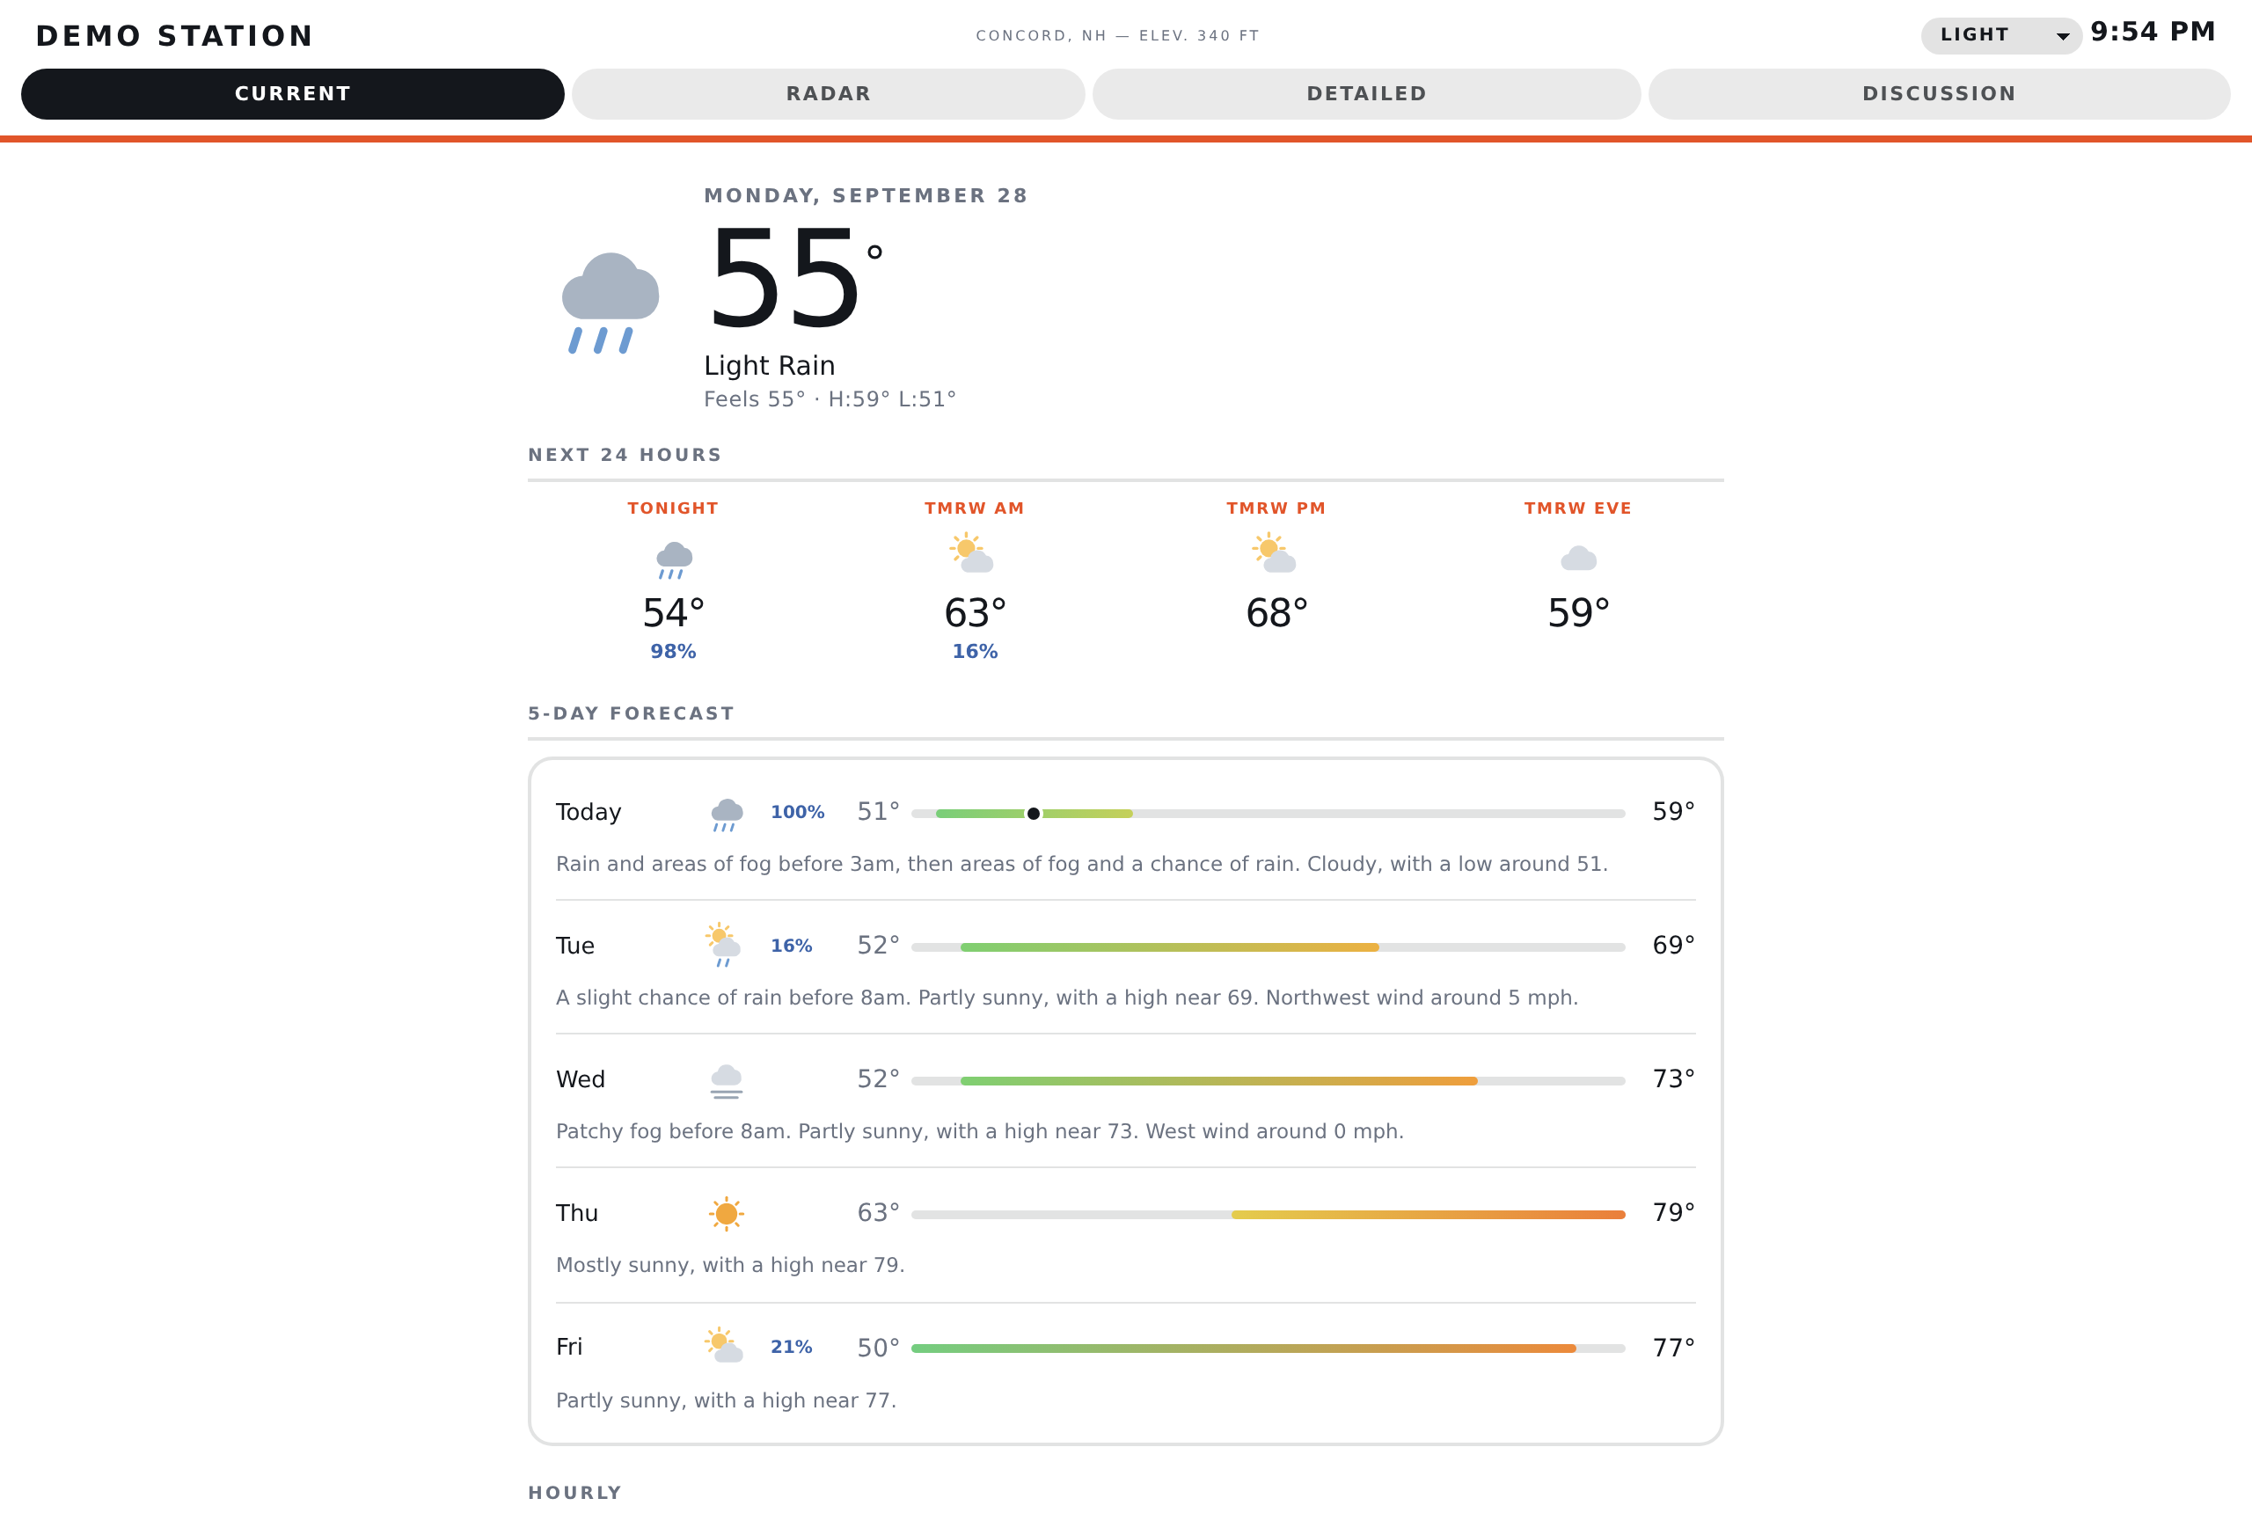Click the Tue day label

(575, 946)
